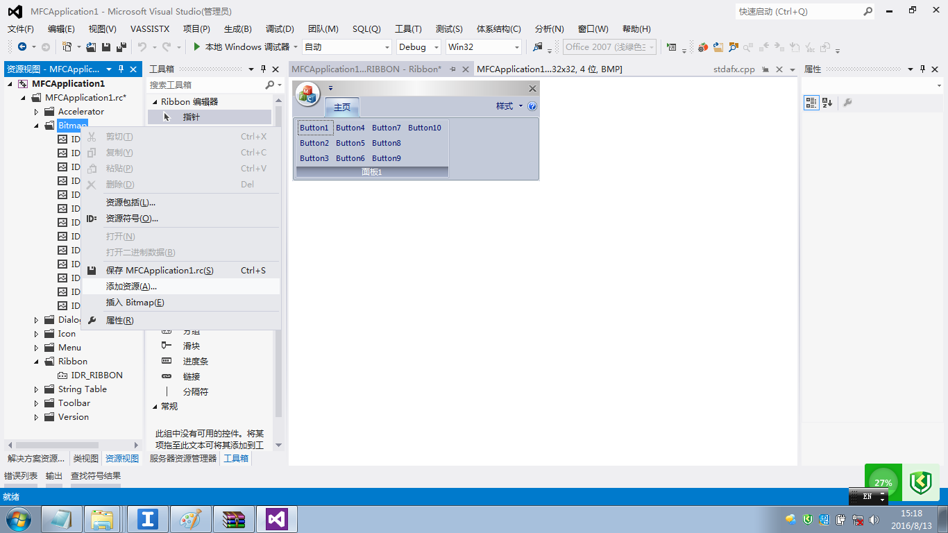The width and height of the screenshot is (948, 533).
Task: Click Button6 in the ribbon designer
Action: pyautogui.click(x=350, y=158)
